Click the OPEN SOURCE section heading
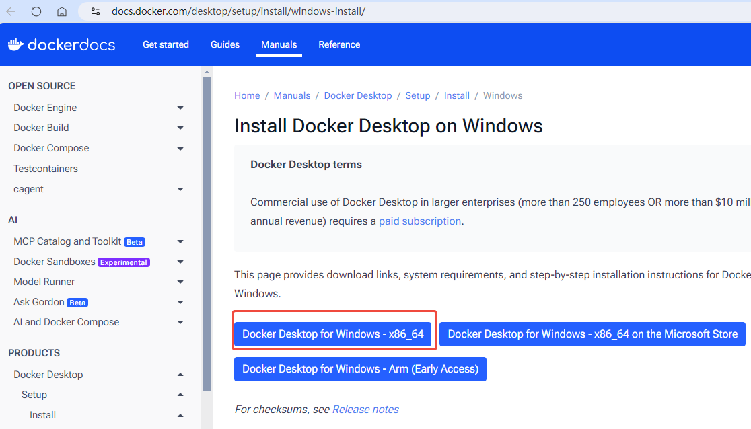 [42, 86]
